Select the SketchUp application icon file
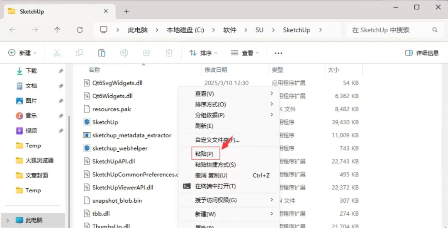This screenshot has width=448, height=228. coord(87,122)
